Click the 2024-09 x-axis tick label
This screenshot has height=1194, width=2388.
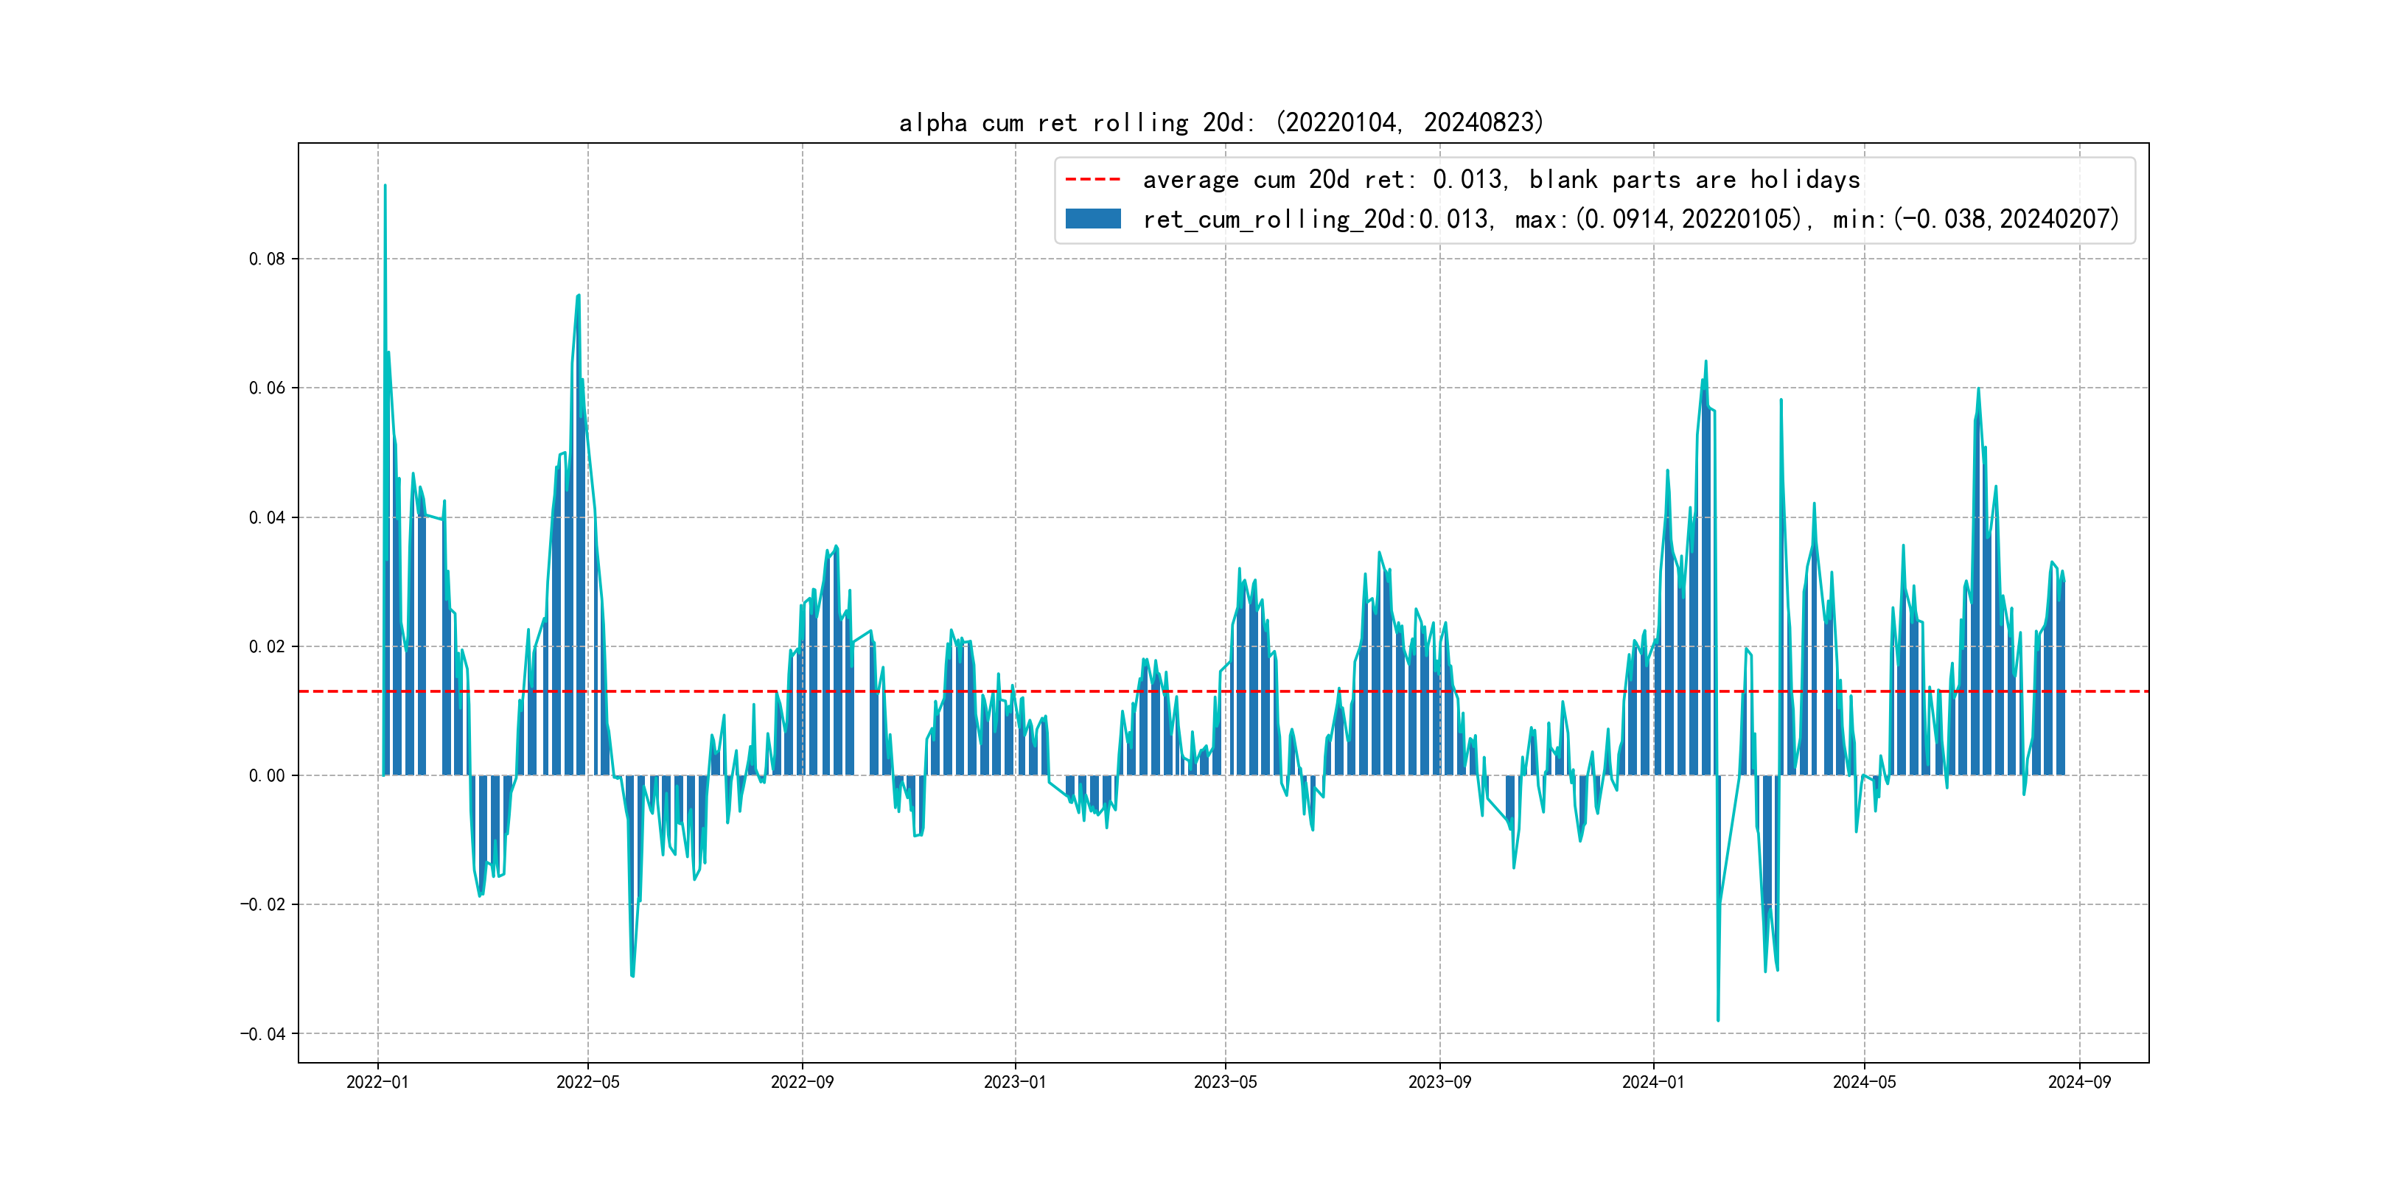point(2079,1082)
